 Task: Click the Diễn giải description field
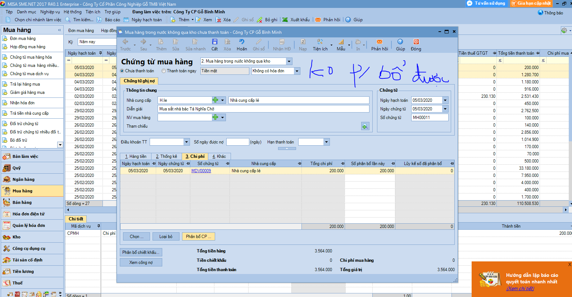tap(263, 109)
